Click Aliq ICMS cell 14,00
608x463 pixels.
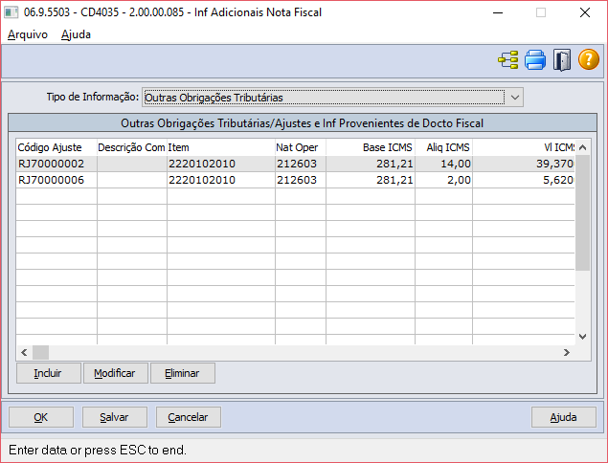tap(443, 164)
